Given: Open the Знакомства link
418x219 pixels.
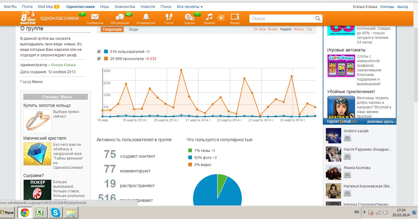Looking at the screenshot, I should point(125,7).
